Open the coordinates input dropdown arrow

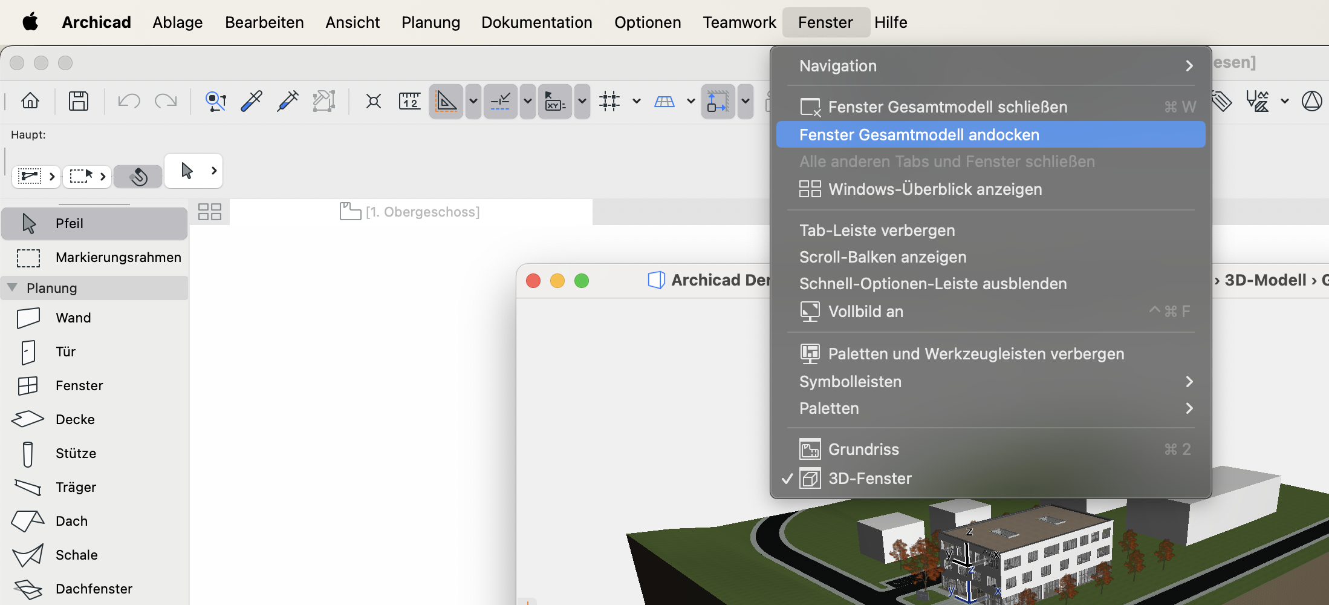582,101
